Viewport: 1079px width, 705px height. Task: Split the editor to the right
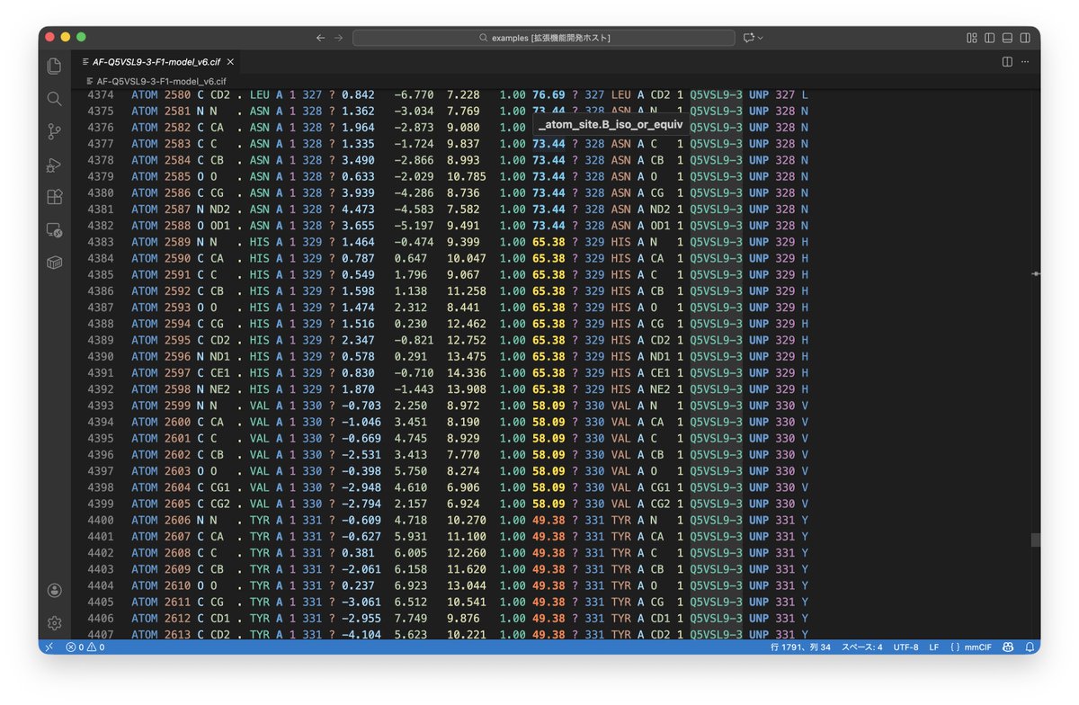click(x=1007, y=61)
